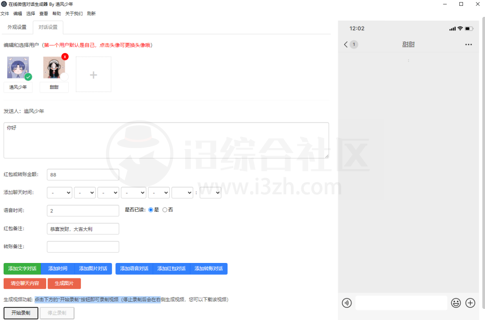Add a new user with plus box
The height and width of the screenshot is (320, 485).
93,74
